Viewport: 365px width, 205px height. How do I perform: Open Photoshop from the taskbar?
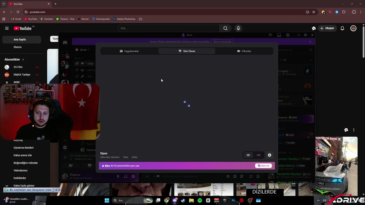coord(233,200)
